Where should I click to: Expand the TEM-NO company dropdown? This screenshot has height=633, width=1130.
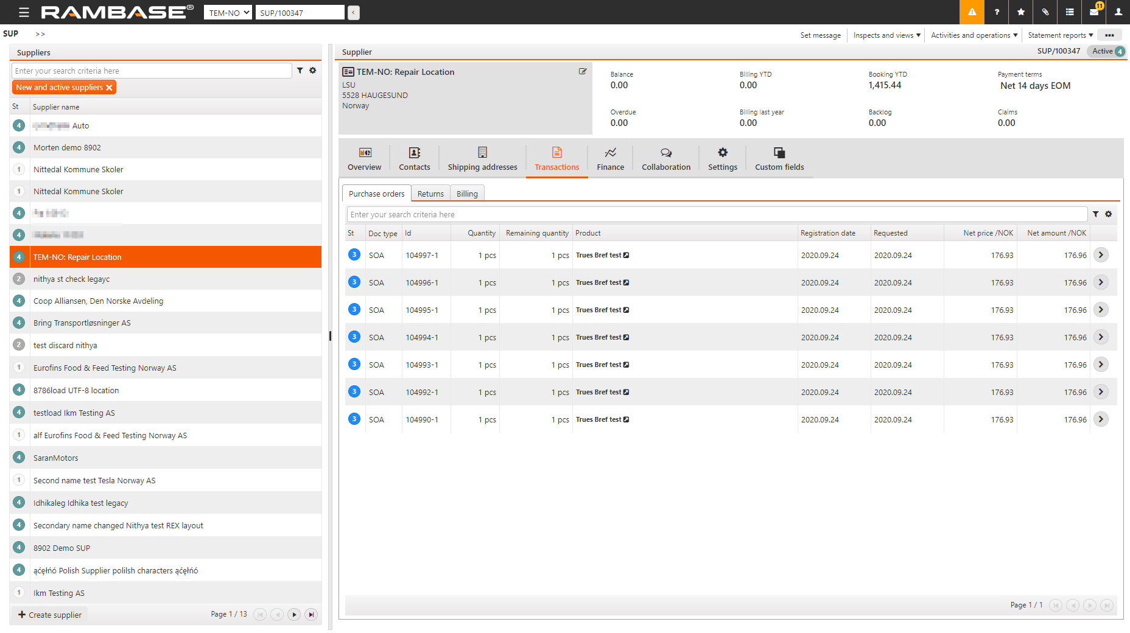(228, 13)
